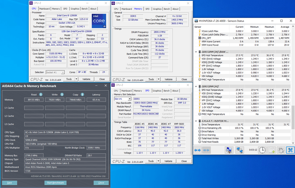Switch to Bench tab in CPU-Z CPU window

[84, 9]
